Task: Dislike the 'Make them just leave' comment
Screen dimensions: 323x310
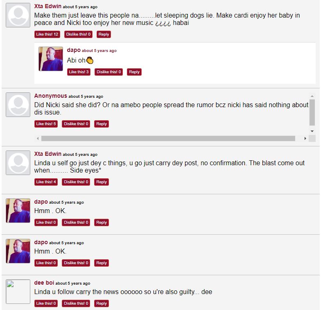Action: point(78,34)
